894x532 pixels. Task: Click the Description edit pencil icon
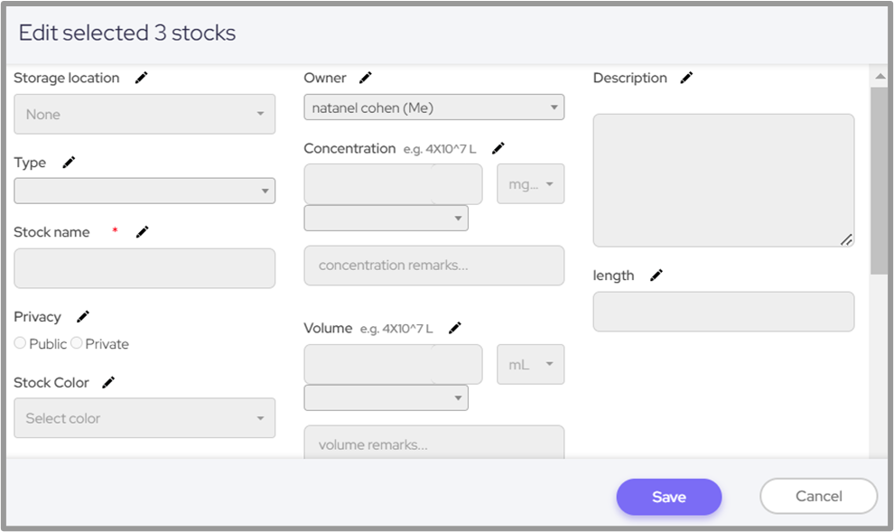click(x=686, y=79)
